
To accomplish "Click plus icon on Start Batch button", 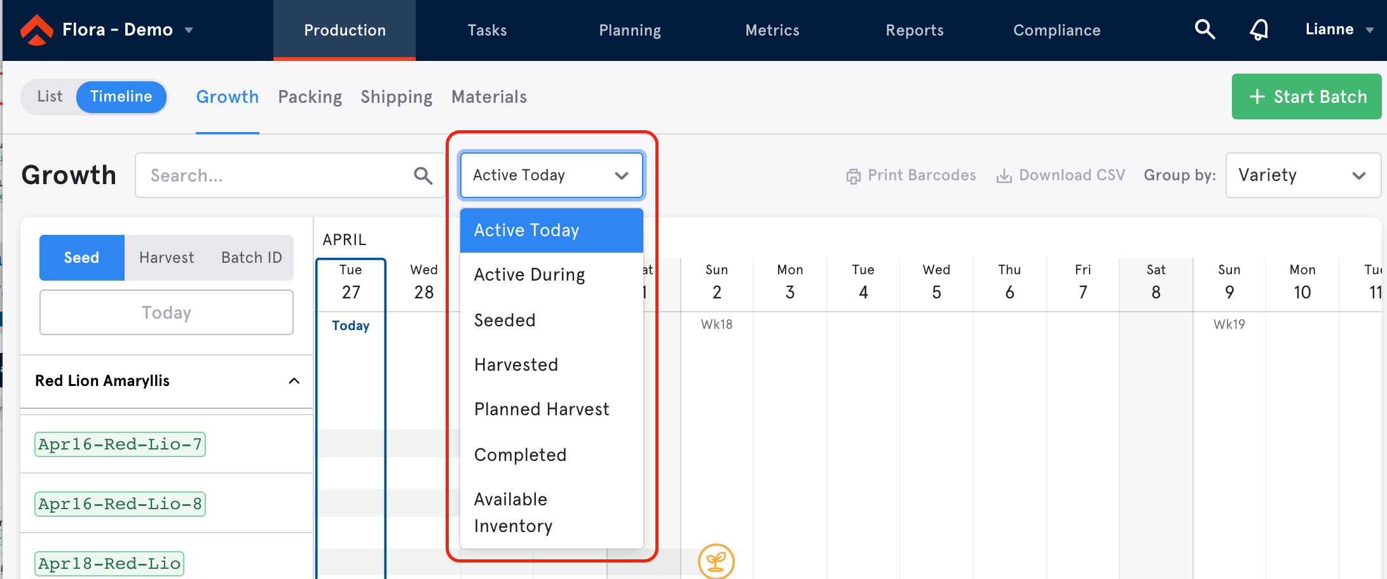I will 1257,96.
